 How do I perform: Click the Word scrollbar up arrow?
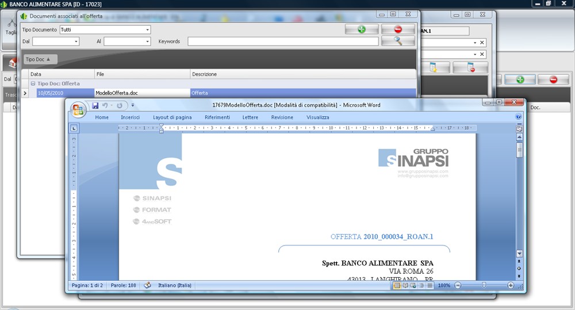(x=519, y=137)
